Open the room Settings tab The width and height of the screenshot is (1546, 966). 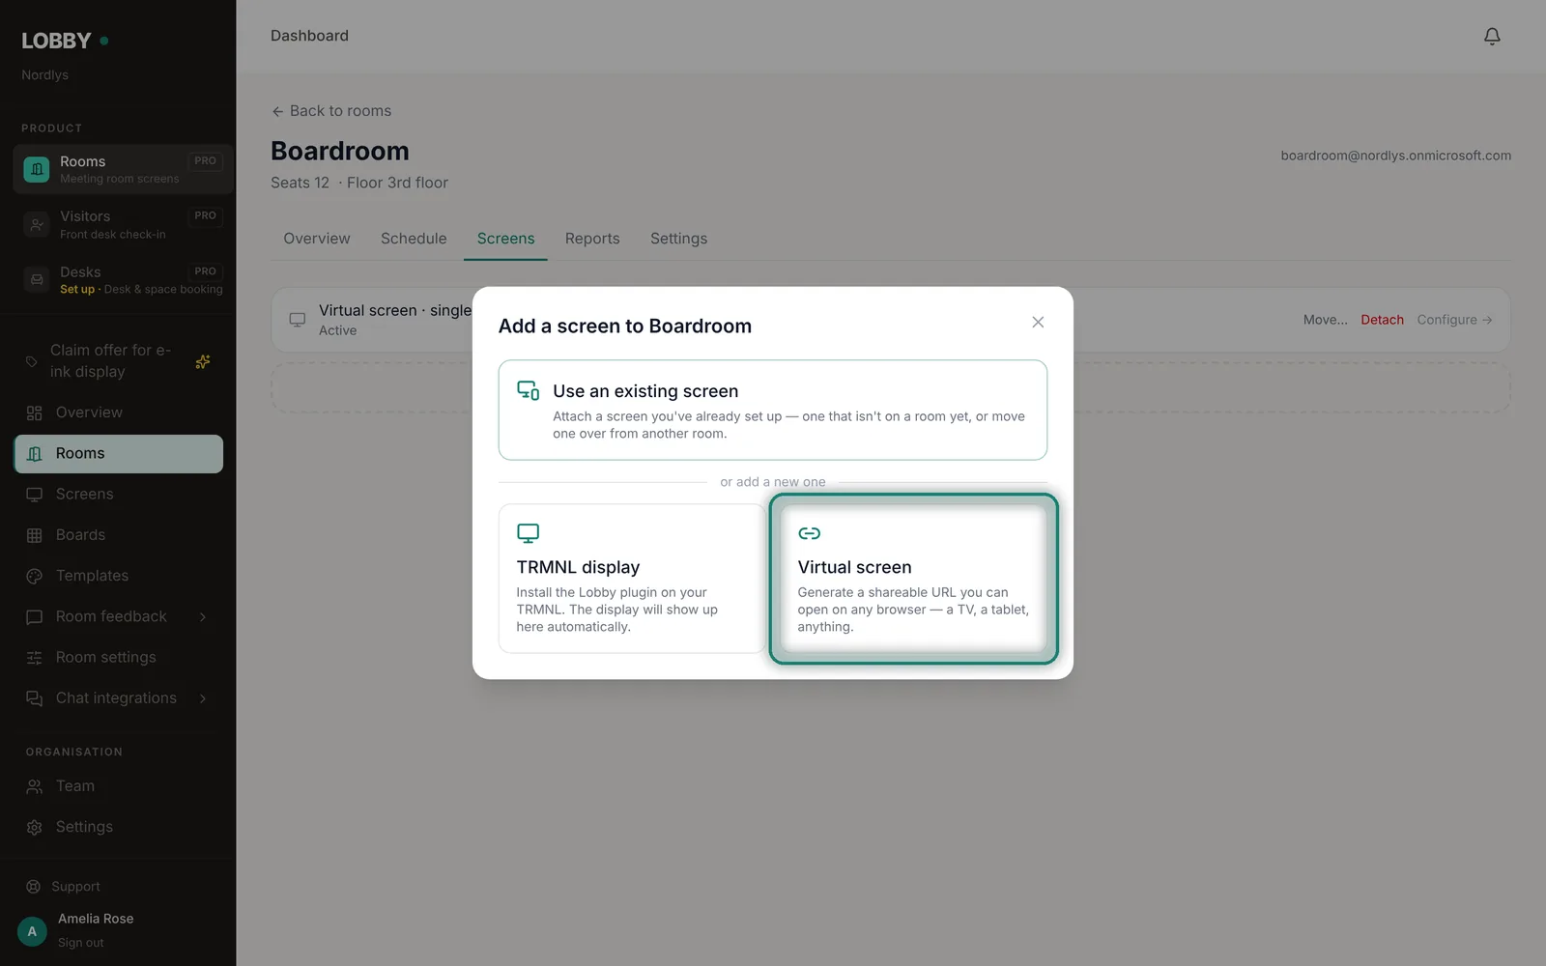click(678, 239)
